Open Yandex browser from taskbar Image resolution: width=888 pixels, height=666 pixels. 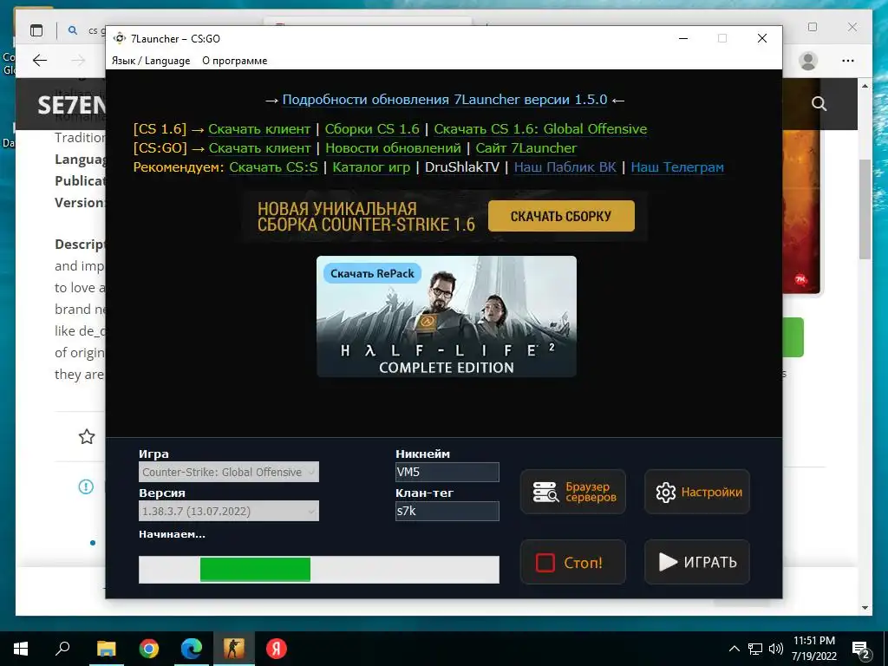pos(277,649)
